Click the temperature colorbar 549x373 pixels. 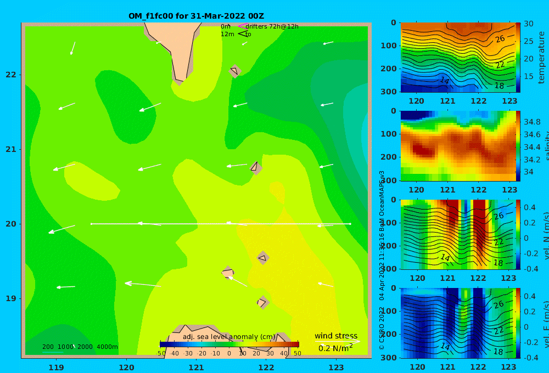518,58
